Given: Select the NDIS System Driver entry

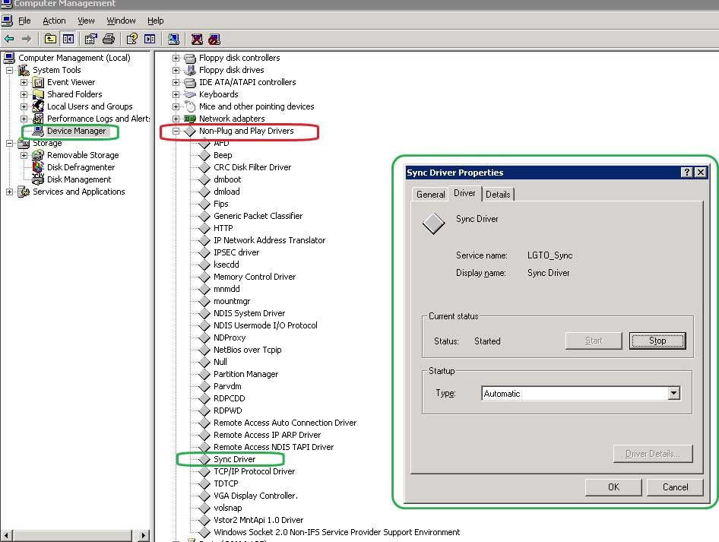Looking at the screenshot, I should (249, 313).
